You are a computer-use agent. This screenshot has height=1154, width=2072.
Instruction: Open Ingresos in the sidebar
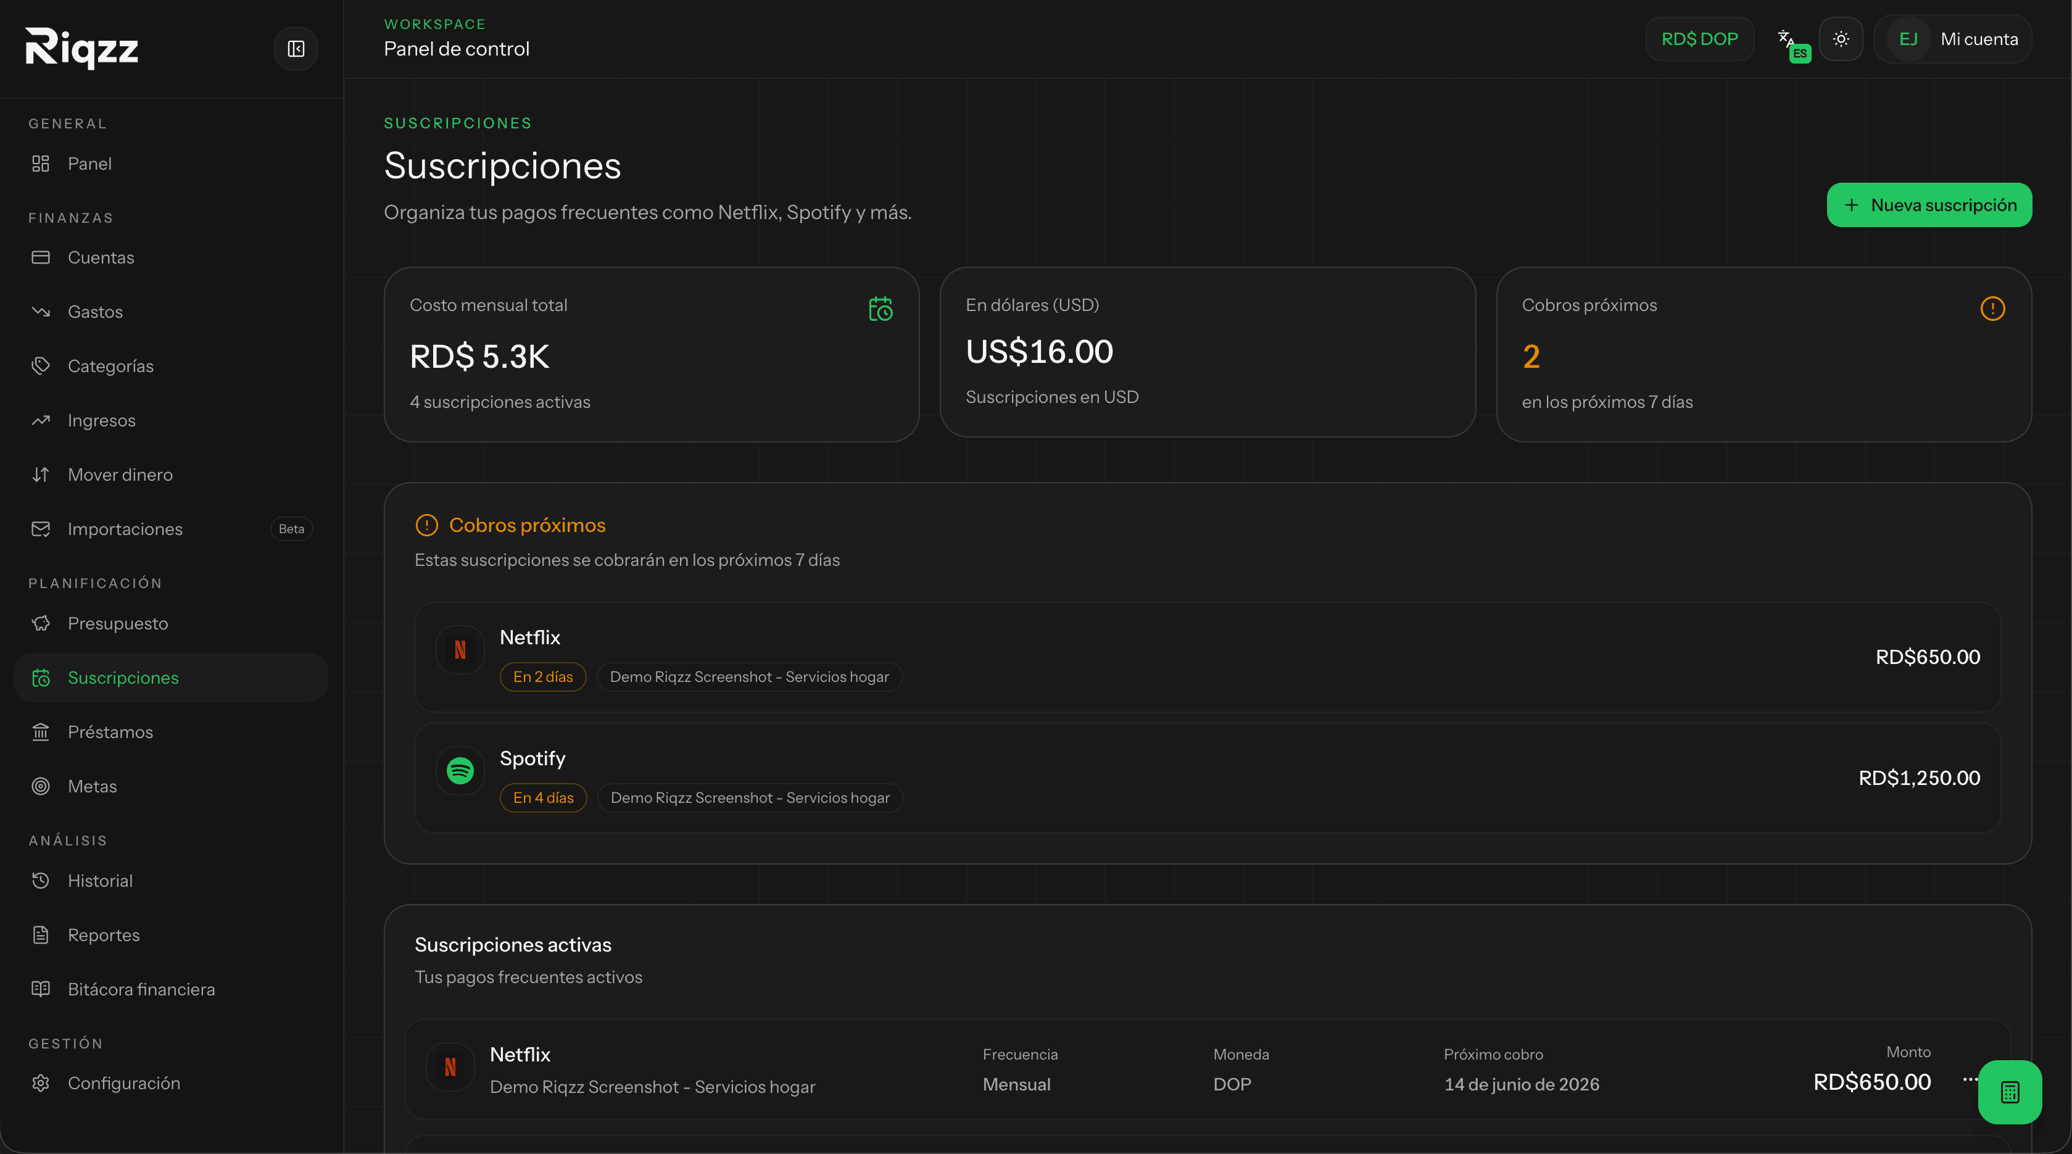pos(170,421)
